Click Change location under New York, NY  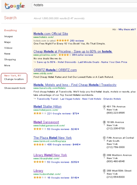point(14,79)
